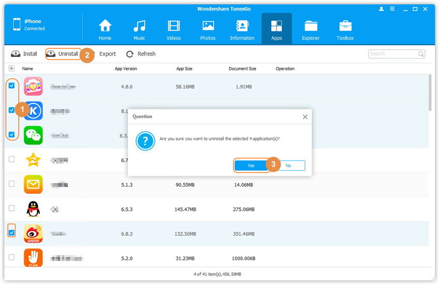Open the Toolbox section
This screenshot has height=285, width=440.
pos(345,29)
